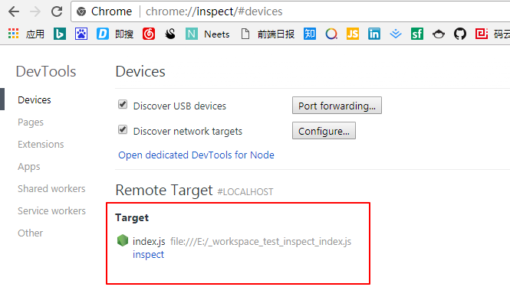Focus the chrome://inspect address bar
This screenshot has height=300, width=510.
289,11
